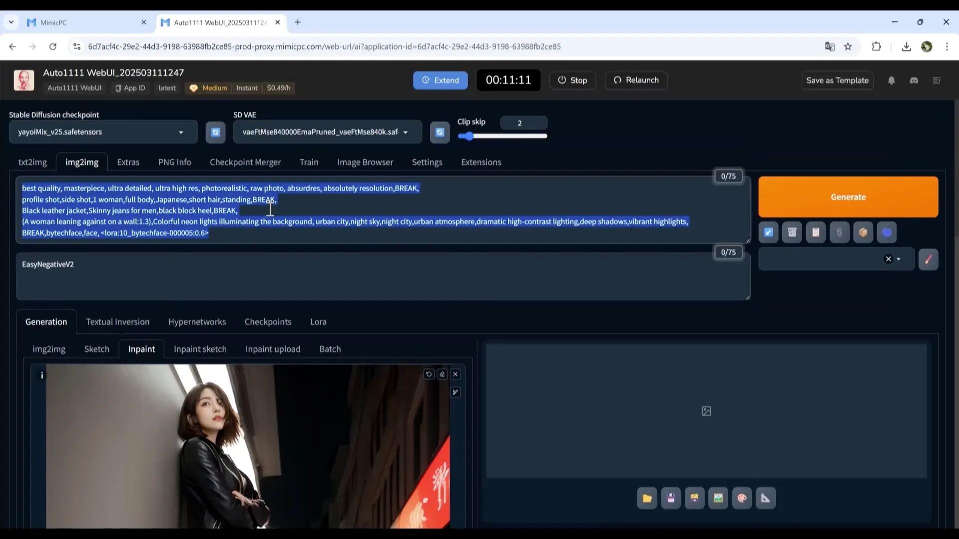The width and height of the screenshot is (959, 539).
Task: Click the trash icon to clear prompt
Action: [x=792, y=232]
